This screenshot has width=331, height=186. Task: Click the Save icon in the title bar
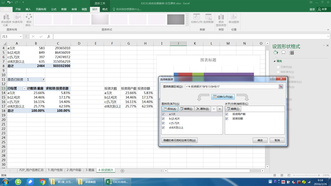coord(3,2)
